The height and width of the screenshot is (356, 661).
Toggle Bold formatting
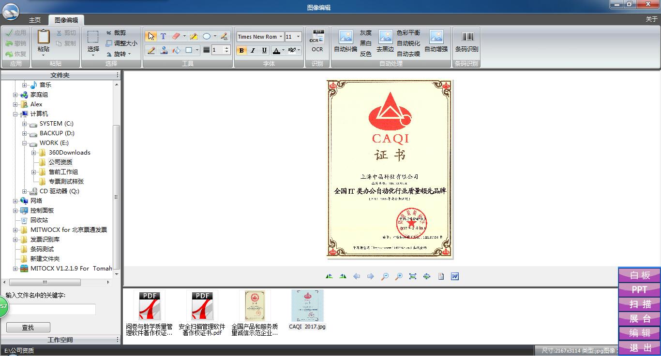coord(241,50)
